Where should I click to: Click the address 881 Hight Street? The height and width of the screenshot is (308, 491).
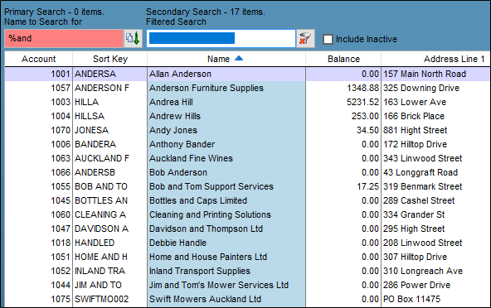click(416, 130)
